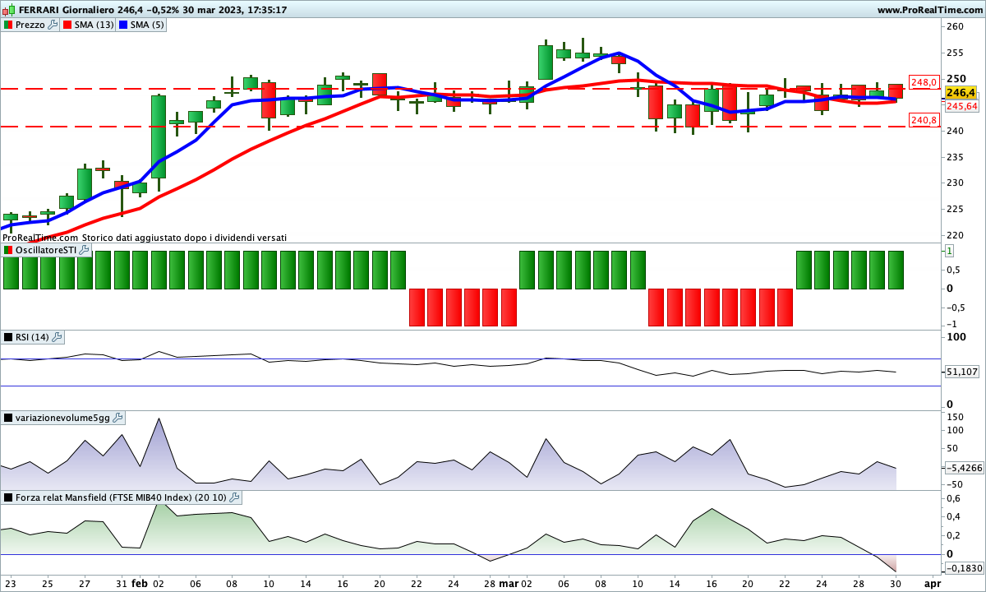Click the 'mar' month label on time axis
The width and height of the screenshot is (986, 592).
[509, 583]
